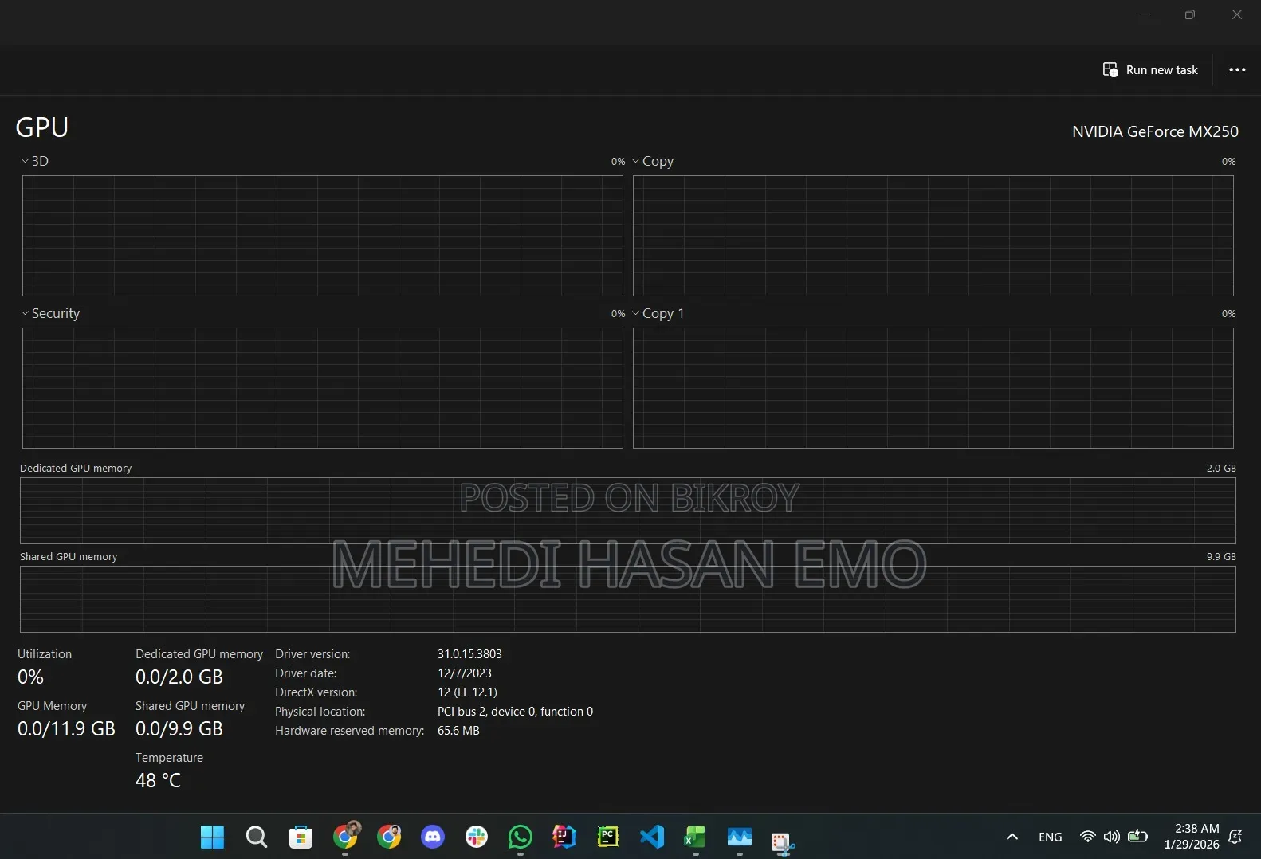The width and height of the screenshot is (1261, 859).
Task: Select the PCI bus 2 physical location value
Action: [x=515, y=712]
